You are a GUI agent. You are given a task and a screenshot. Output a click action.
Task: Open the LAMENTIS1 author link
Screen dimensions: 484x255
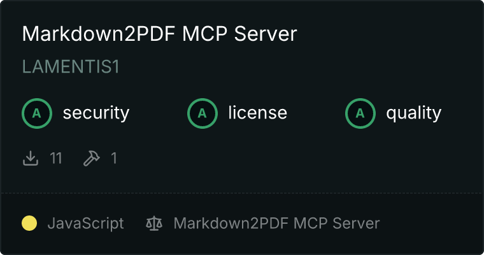click(x=71, y=66)
